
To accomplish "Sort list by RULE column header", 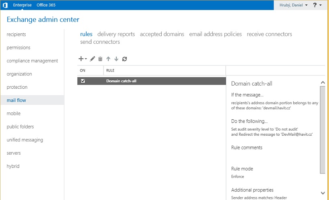I will pos(110,70).
